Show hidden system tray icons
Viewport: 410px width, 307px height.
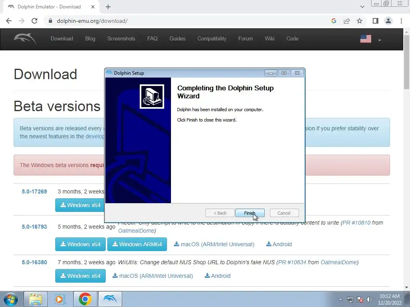point(340,300)
